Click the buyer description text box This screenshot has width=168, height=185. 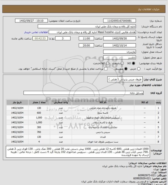point(78,152)
